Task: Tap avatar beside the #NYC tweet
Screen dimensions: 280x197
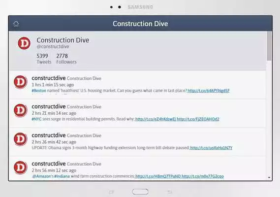Action: click(21, 110)
